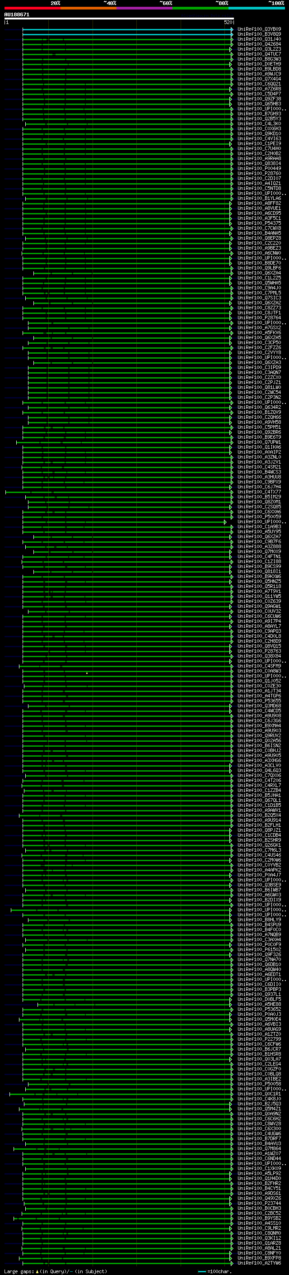289x1275 pixels.
Task: Select hit label UniRef100_C8JTF1
Action: [259, 313]
